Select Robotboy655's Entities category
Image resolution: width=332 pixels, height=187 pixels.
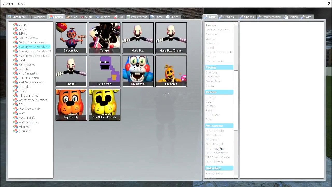[33, 100]
